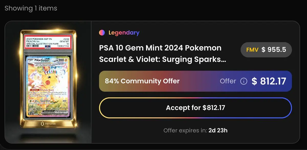Click the PSA logo on the slab label
Viewport: 307px width, 150px height.
48,46
